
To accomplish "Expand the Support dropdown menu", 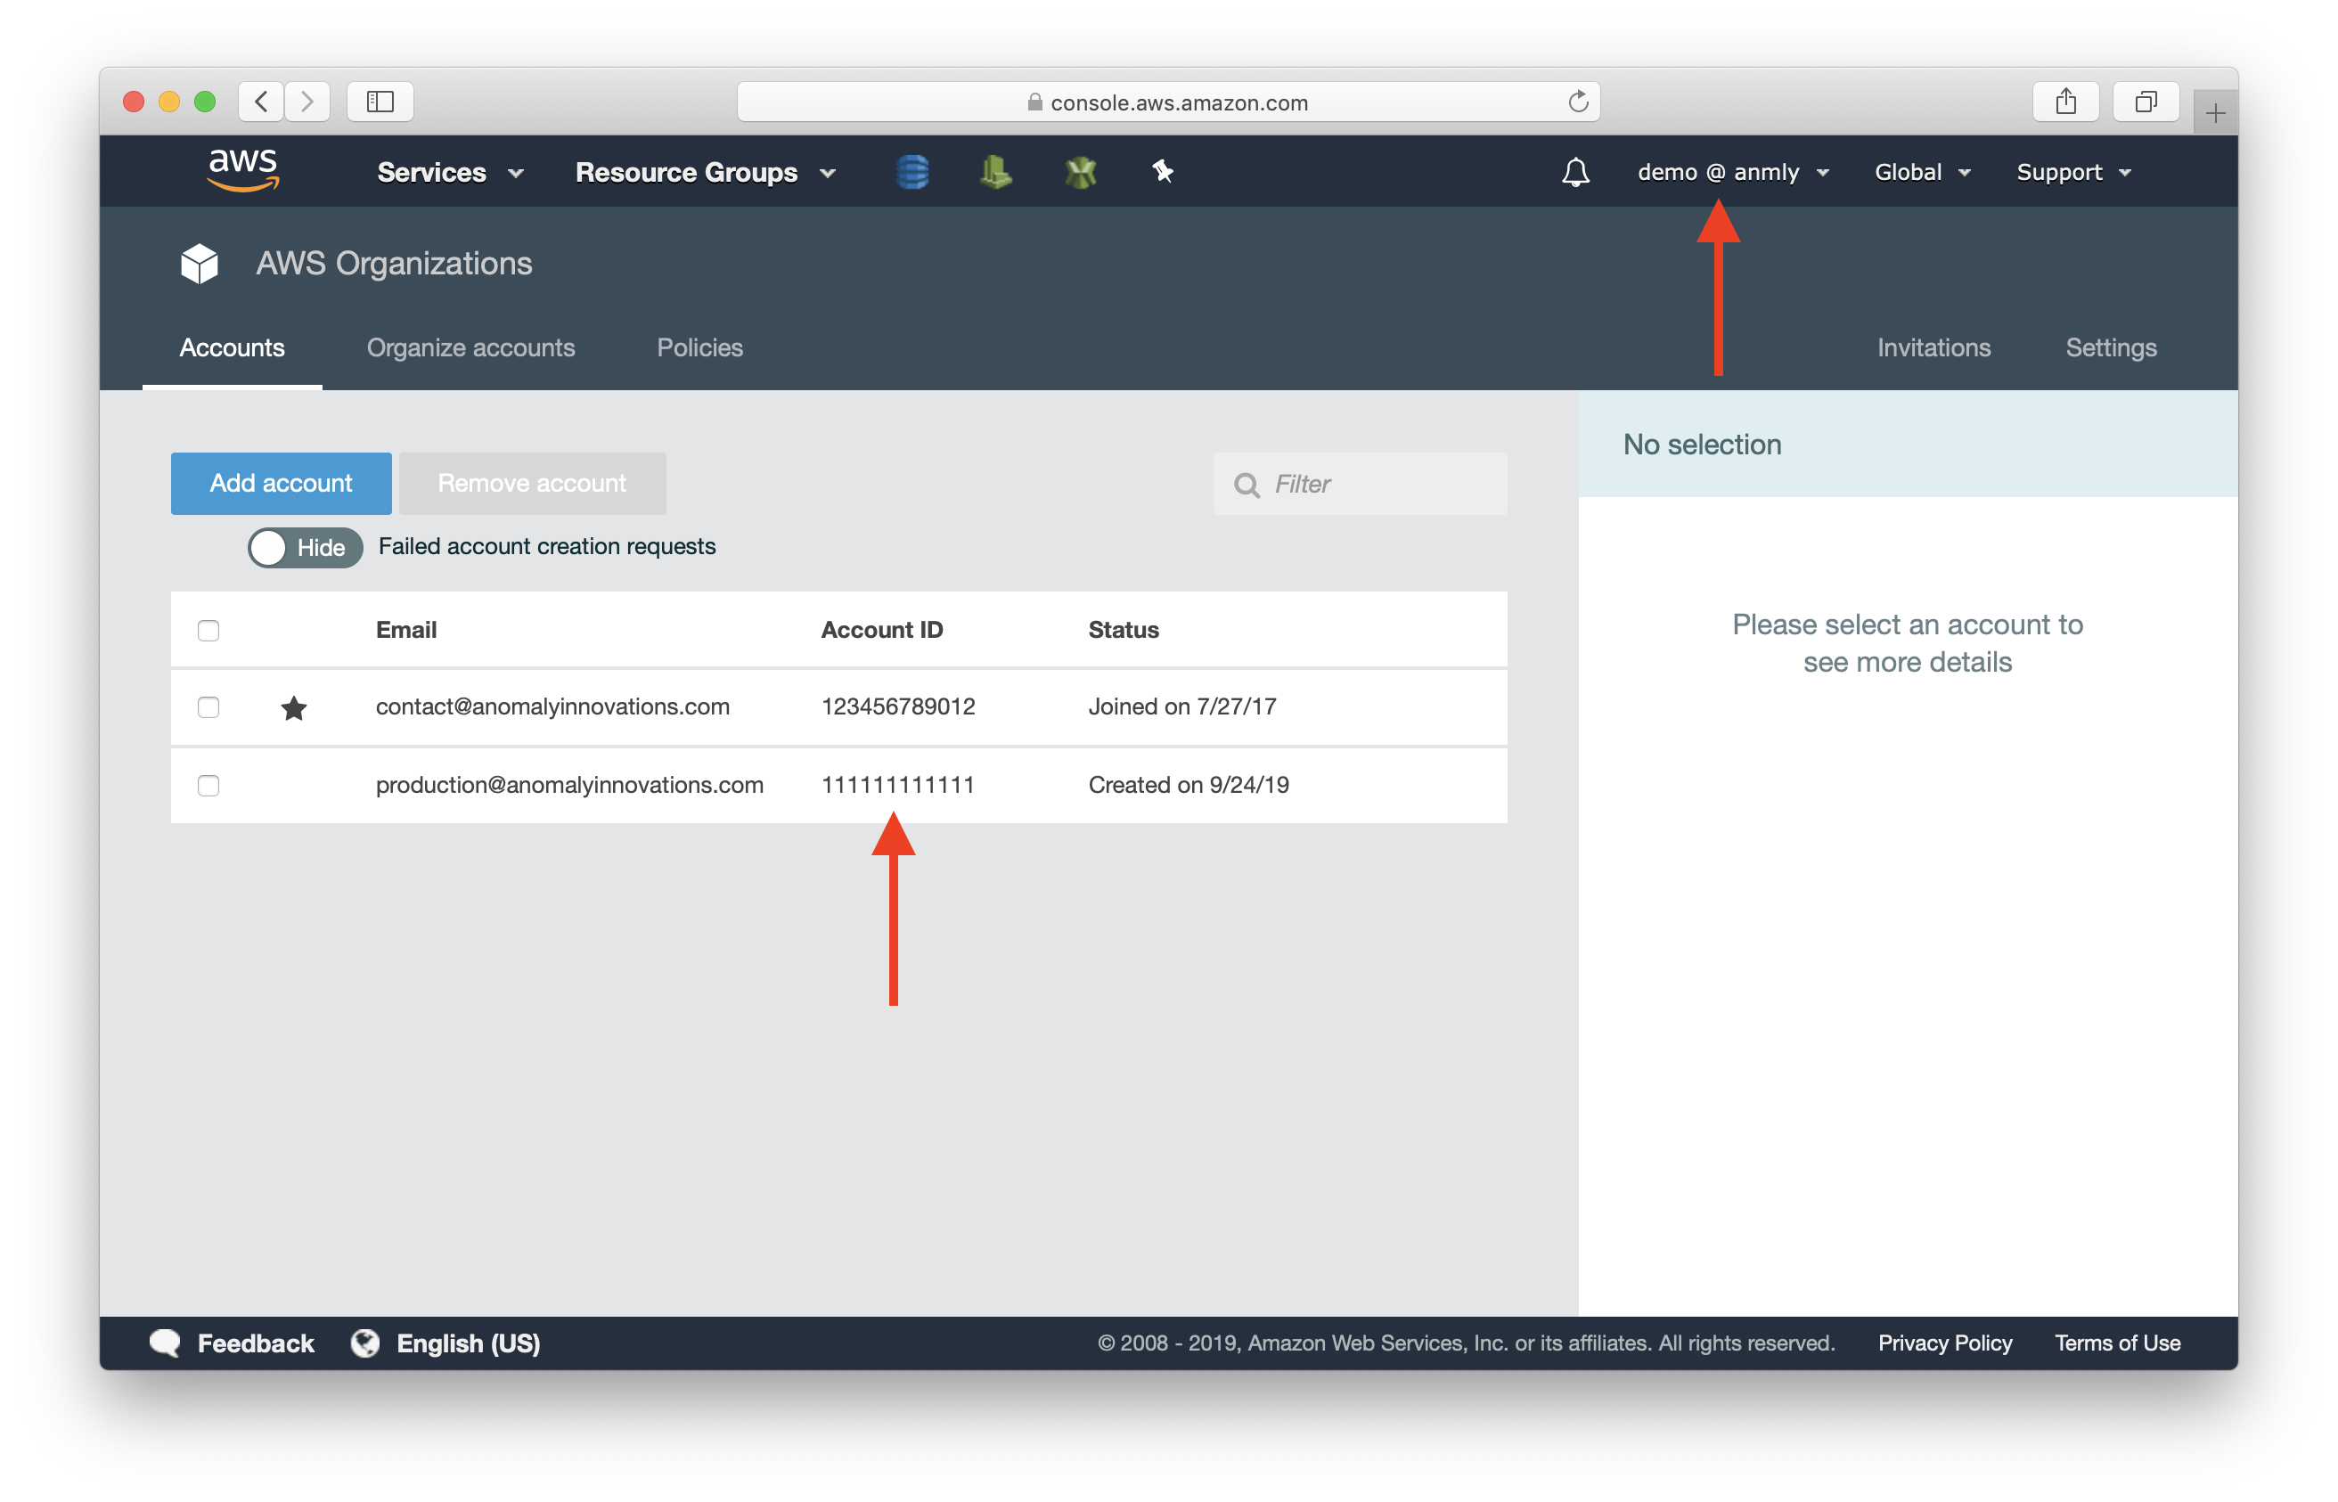I will pyautogui.click(x=2071, y=172).
